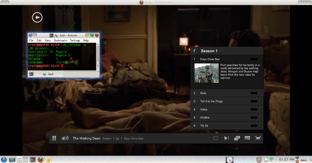
Task: Select episode 2 Guts
Action: (227, 93)
